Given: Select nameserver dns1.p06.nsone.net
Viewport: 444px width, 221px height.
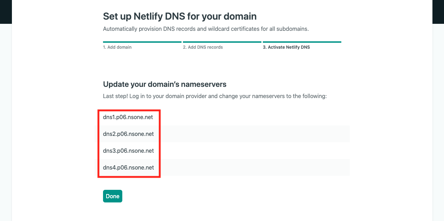Looking at the screenshot, I should point(128,117).
